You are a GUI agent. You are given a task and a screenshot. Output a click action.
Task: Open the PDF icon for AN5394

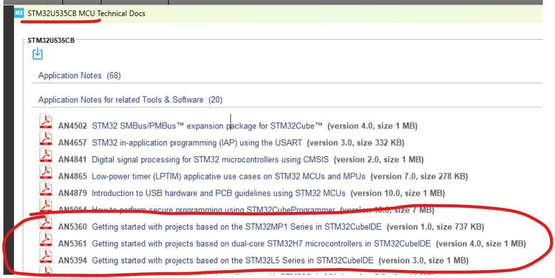pyautogui.click(x=46, y=256)
